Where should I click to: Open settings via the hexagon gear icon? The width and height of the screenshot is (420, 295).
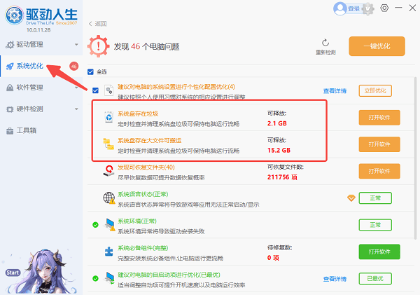click(384, 8)
